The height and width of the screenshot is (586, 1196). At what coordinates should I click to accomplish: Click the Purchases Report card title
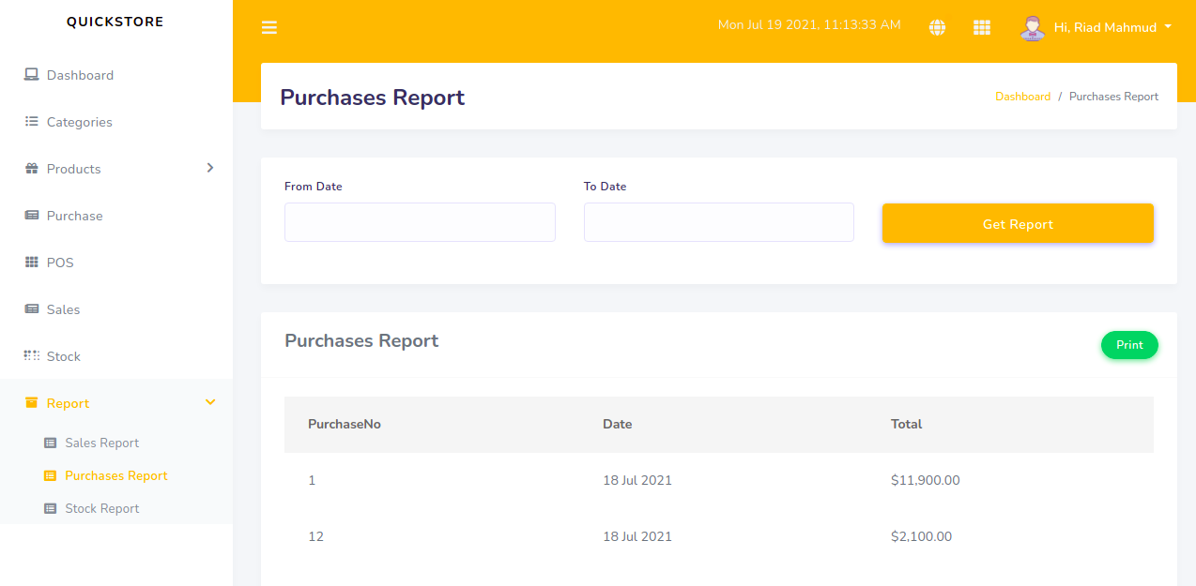361,340
